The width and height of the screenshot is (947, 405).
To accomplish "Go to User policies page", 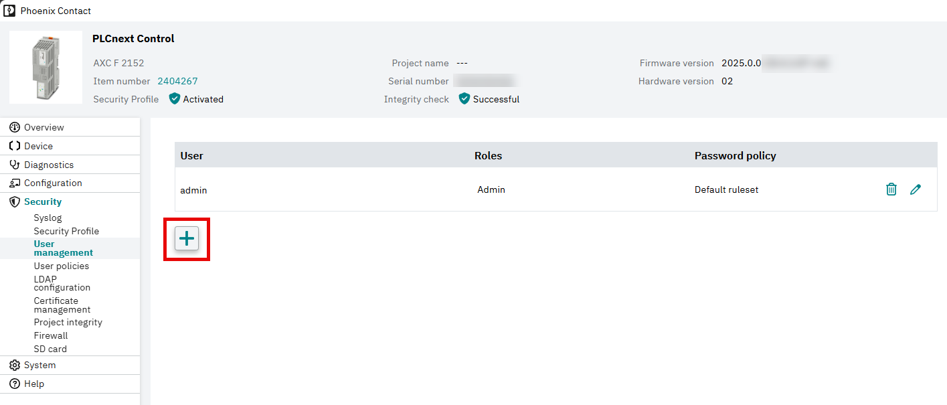I will (x=62, y=266).
